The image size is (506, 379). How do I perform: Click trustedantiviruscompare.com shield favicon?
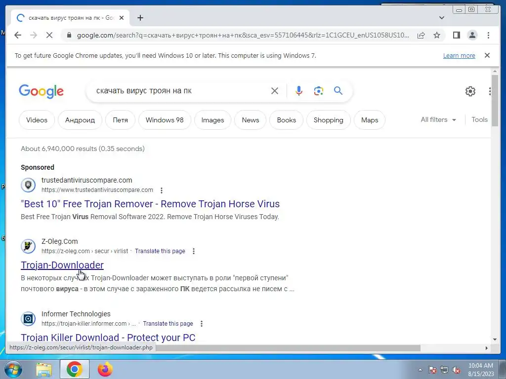coord(28,185)
